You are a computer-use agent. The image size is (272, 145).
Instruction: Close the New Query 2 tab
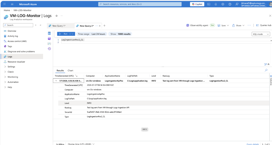point(100,26)
